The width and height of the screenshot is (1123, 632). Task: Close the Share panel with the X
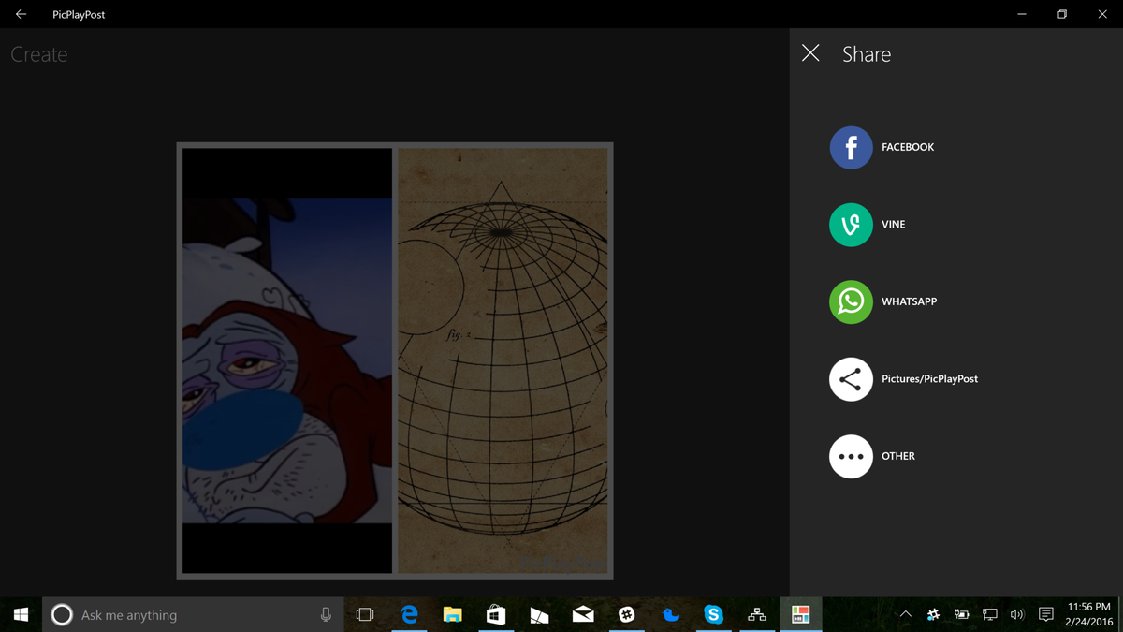click(810, 53)
